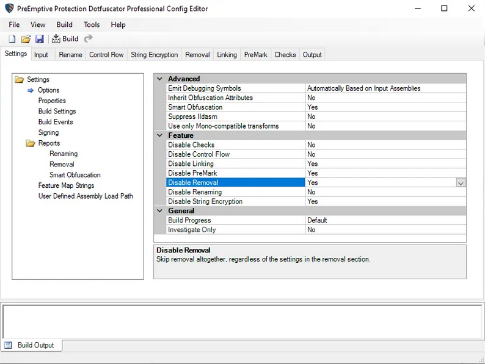
Task: Click the Save project floppy icon
Action: pos(40,39)
